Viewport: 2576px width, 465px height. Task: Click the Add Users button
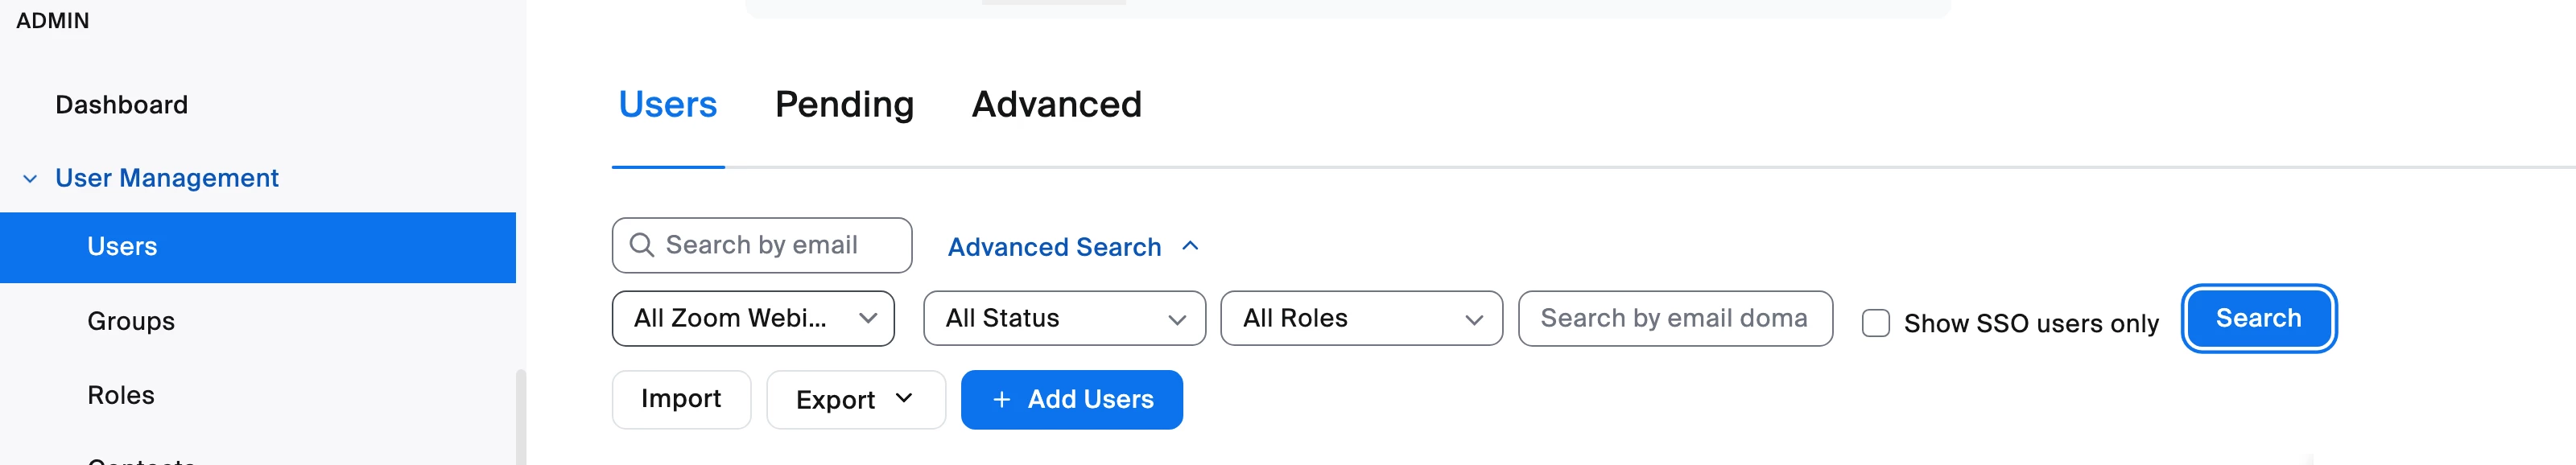pyautogui.click(x=1071, y=400)
